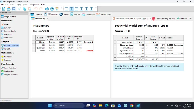Screen dimensions: 194x109
Task: Click red Aliased label in Cubic row
Action: pyautogui.click(x=89, y=51)
